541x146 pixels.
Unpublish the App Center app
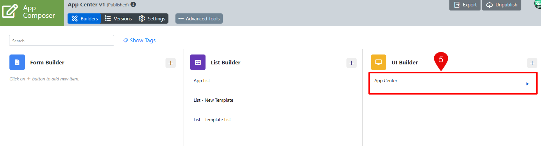pyautogui.click(x=502, y=5)
